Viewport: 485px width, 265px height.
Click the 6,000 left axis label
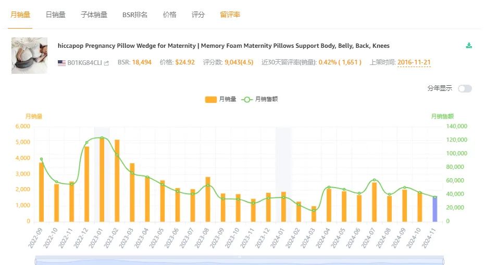[22, 126]
